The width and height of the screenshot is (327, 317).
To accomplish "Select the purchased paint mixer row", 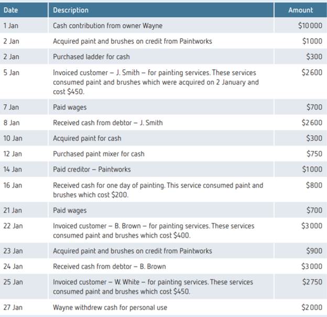I will click(x=99, y=154).
